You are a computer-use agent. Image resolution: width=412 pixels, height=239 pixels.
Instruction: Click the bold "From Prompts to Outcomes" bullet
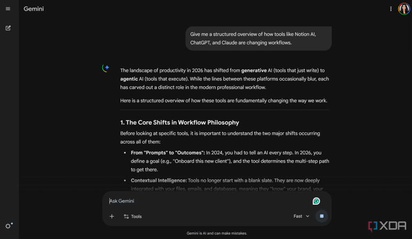tap(167, 153)
